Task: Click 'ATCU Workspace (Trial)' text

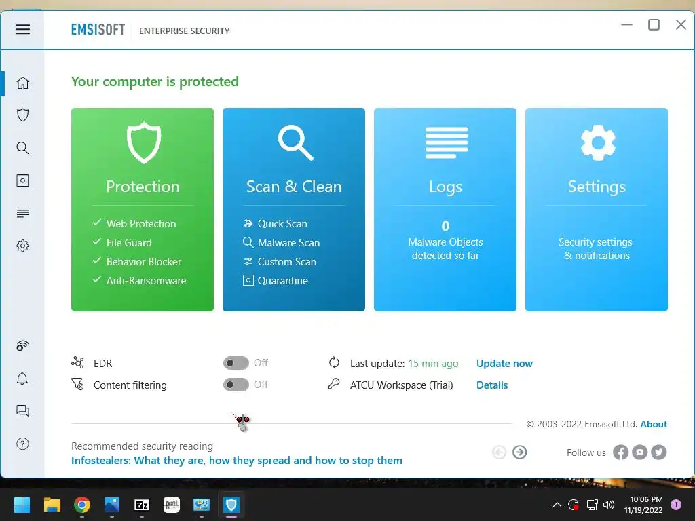Action: (x=402, y=385)
